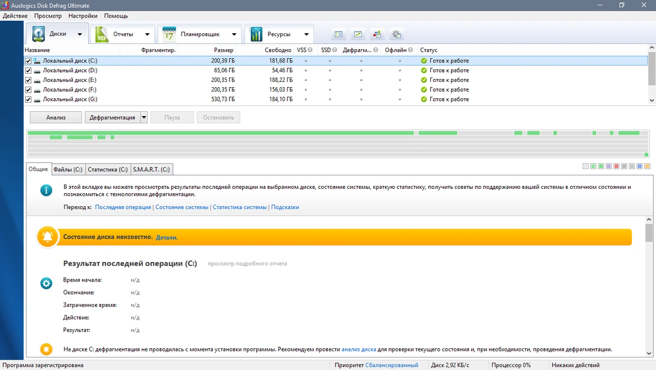Click the blue info icon in General tab
Screen dimensions: 656x370
click(46, 190)
